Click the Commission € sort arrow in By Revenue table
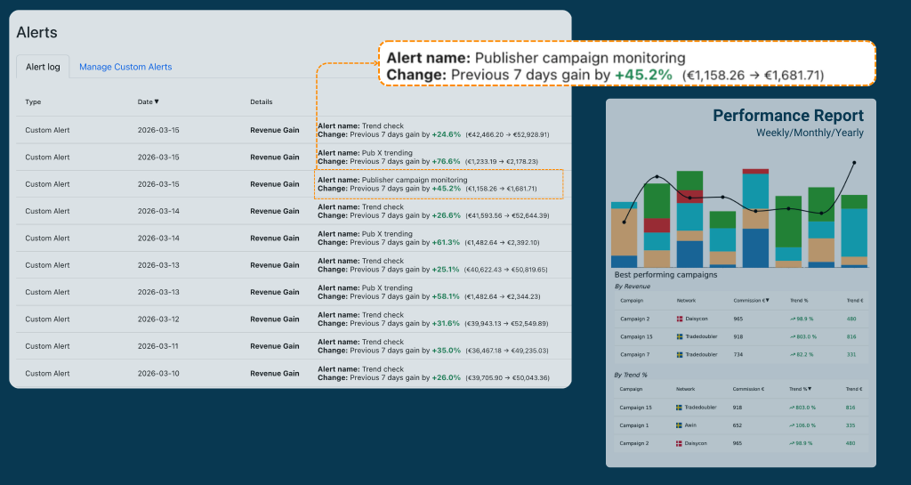The height and width of the screenshot is (485, 911). pyautogui.click(x=768, y=301)
